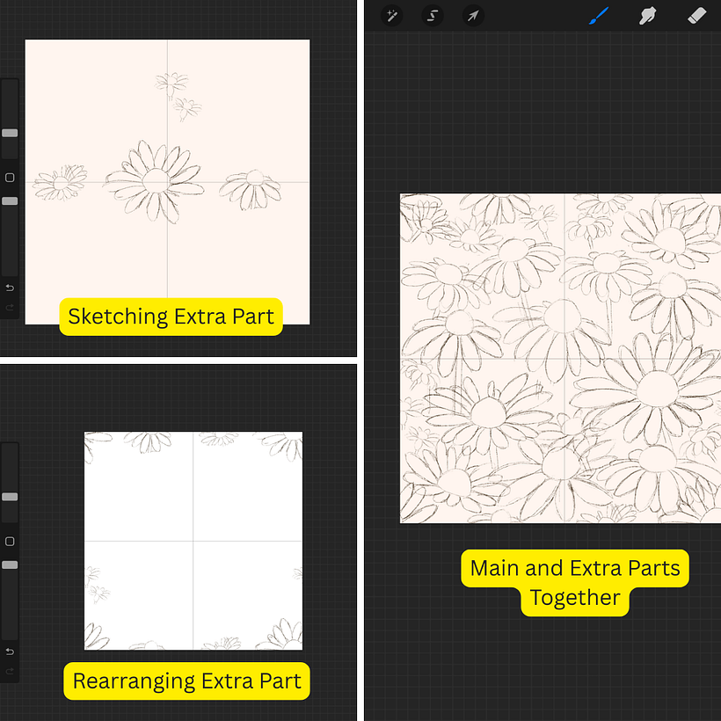Select the blue Brush tool
Viewport: 721px width, 721px height.
tap(599, 16)
